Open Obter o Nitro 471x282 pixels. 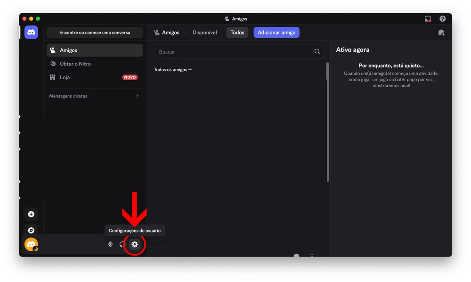(x=75, y=64)
